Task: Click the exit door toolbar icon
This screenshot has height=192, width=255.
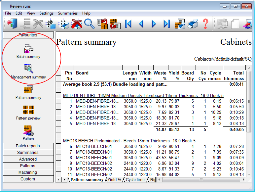Action: [12, 24]
